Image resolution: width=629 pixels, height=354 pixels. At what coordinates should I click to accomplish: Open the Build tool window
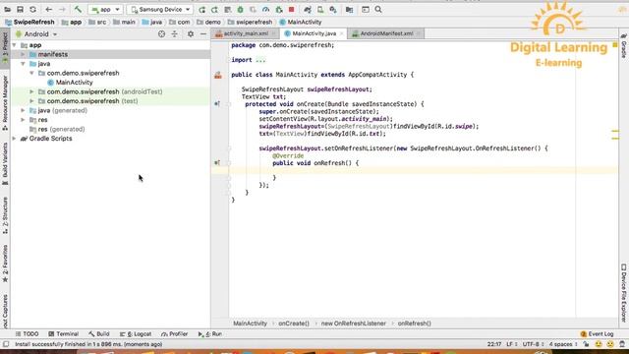pyautogui.click(x=99, y=334)
